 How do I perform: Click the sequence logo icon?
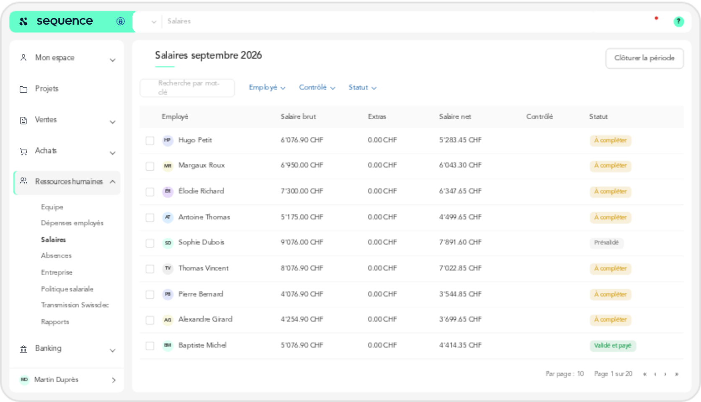(23, 21)
